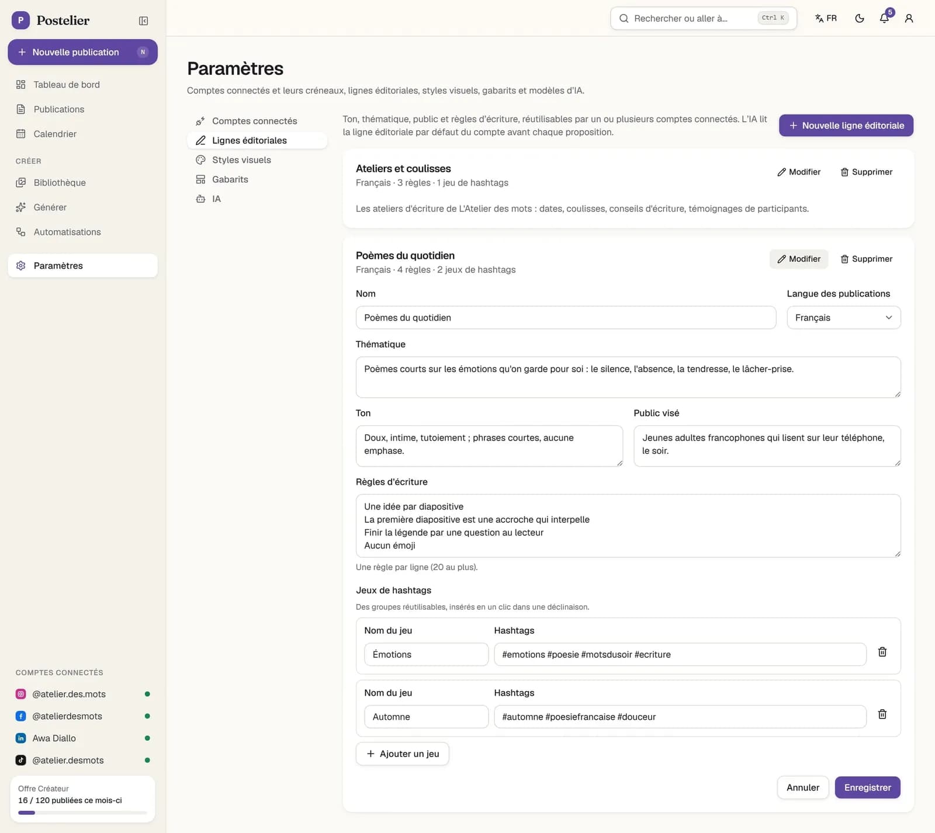Open Publications in sidebar
Screen dimensions: 935x833
(82, 109)
